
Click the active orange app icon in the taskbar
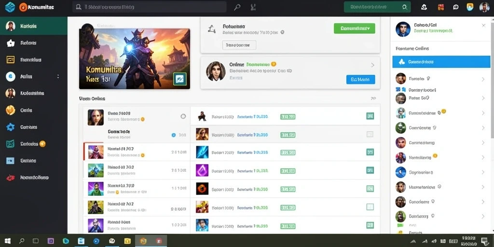[x=143, y=241]
